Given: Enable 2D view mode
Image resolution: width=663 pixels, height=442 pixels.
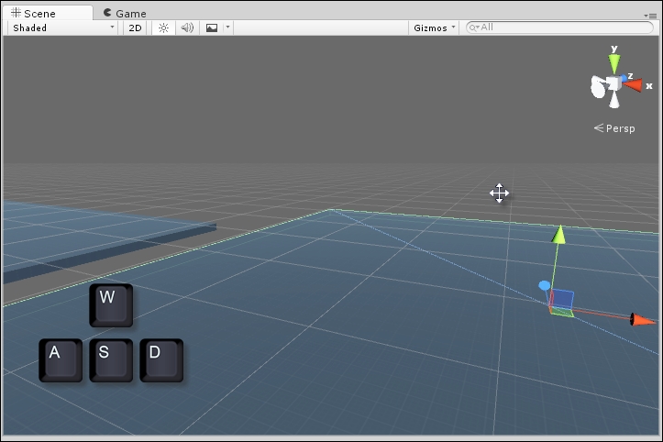Looking at the screenshot, I should tap(135, 28).
